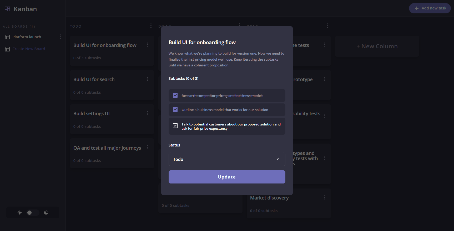Click the + New Column area

tap(377, 46)
